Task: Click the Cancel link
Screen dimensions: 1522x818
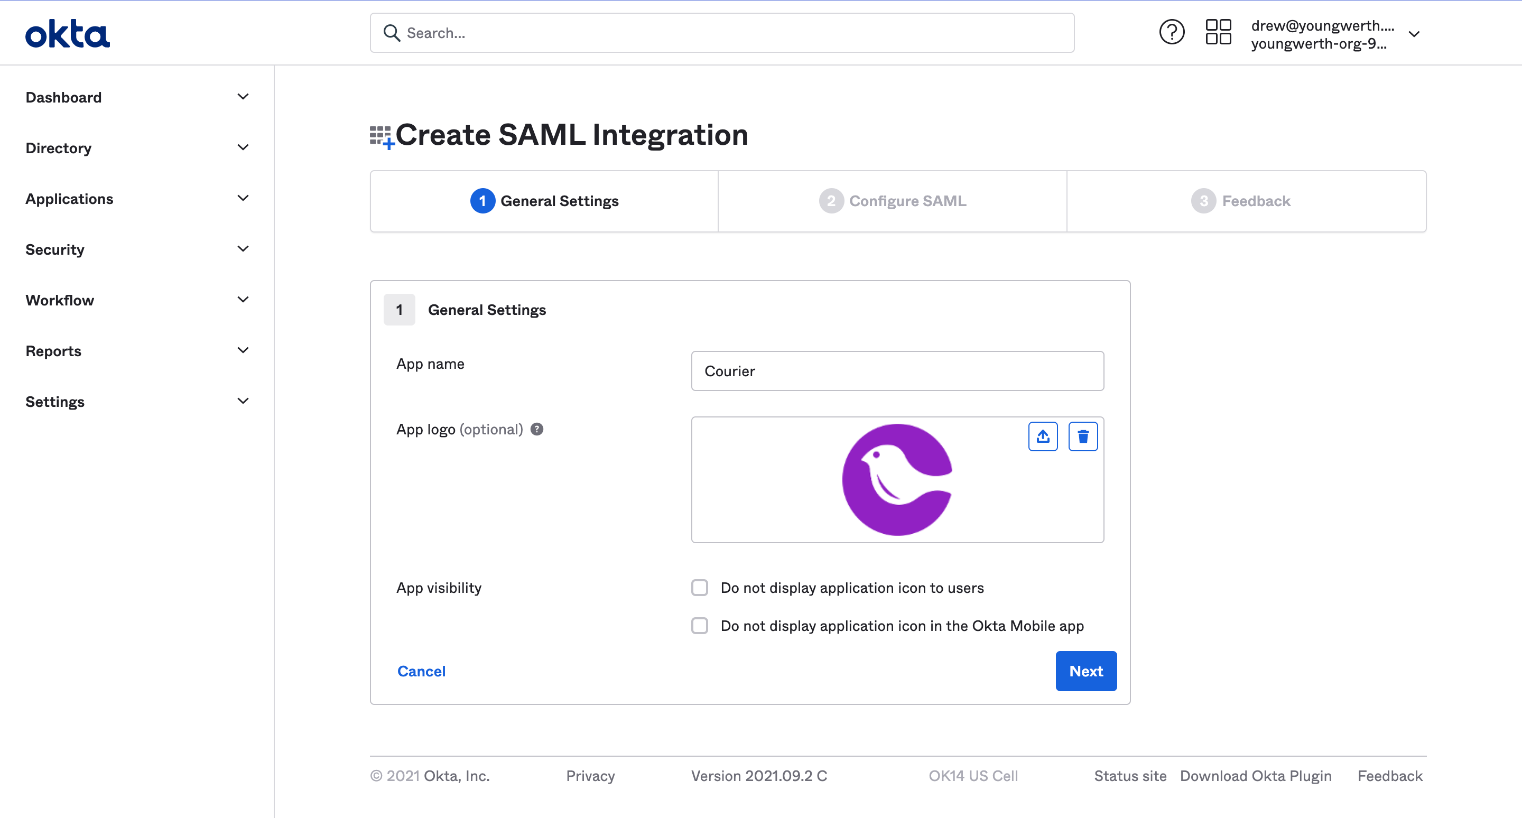Action: (421, 671)
